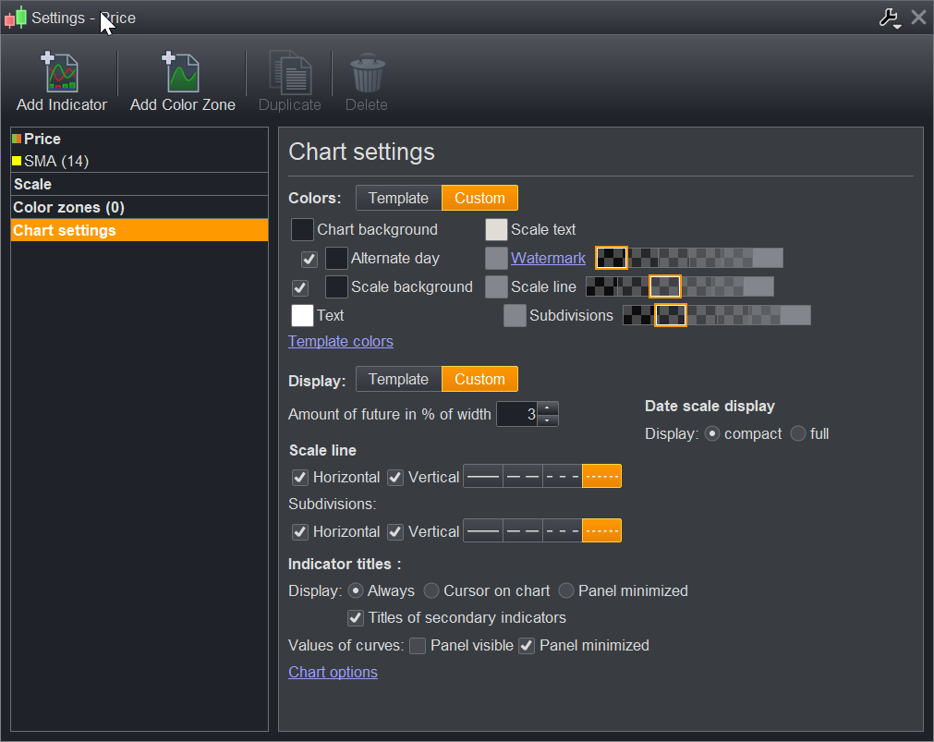Screen dimensions: 934x742
Task: Pick long-dash line style for Scale line
Action: tap(522, 477)
